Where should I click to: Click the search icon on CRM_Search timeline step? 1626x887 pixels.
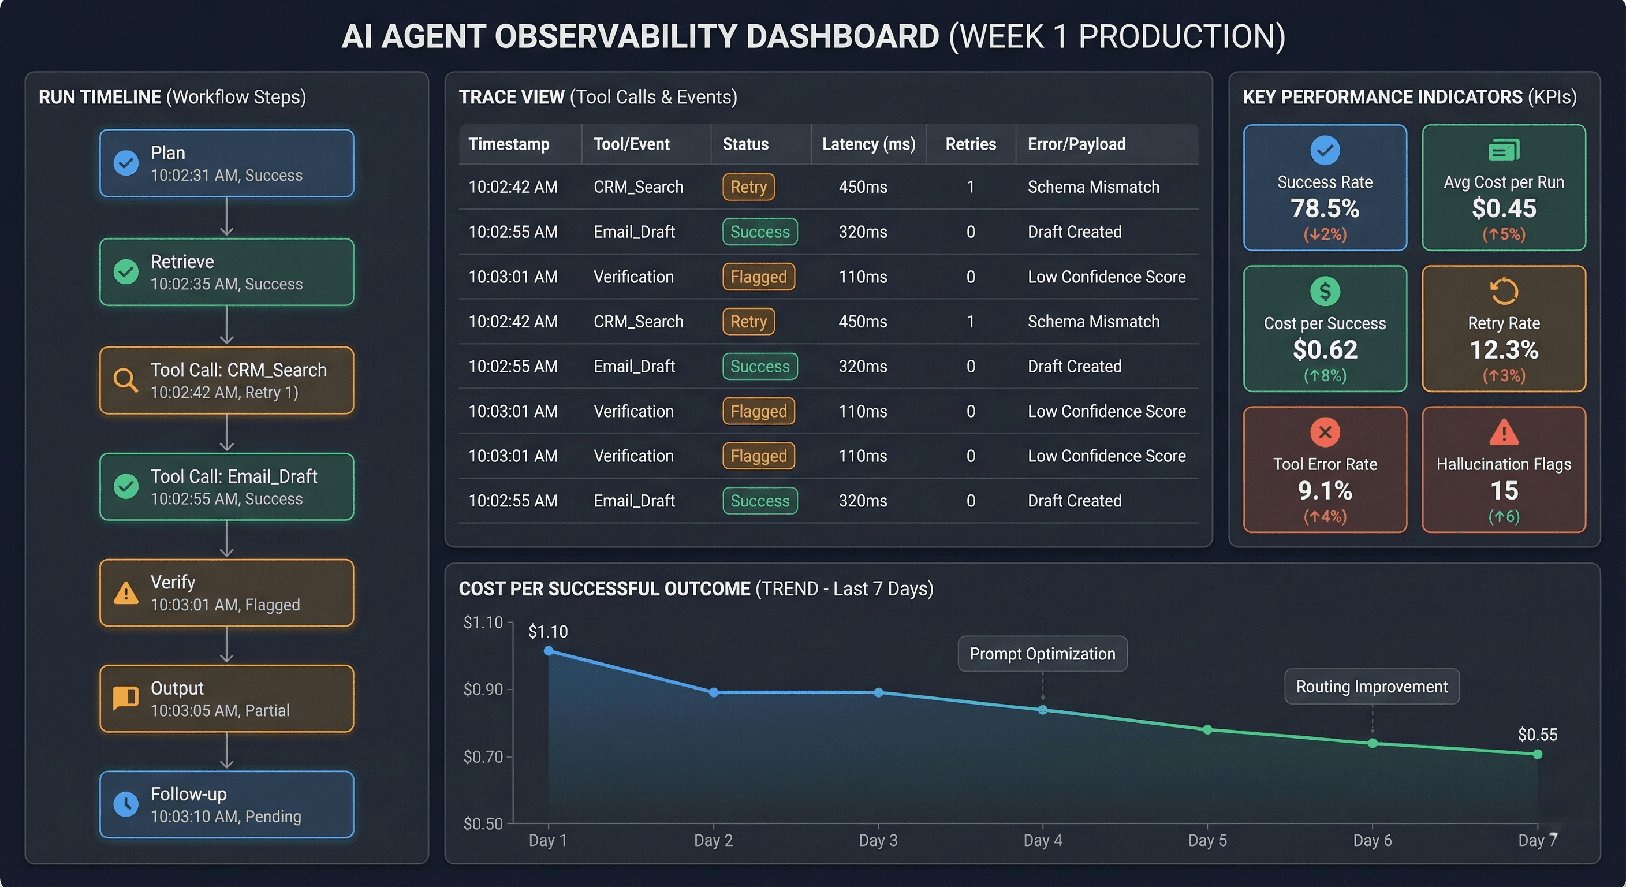point(127,379)
